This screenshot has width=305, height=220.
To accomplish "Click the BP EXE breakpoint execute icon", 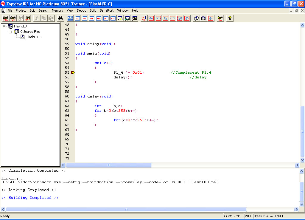I will [165, 18].
